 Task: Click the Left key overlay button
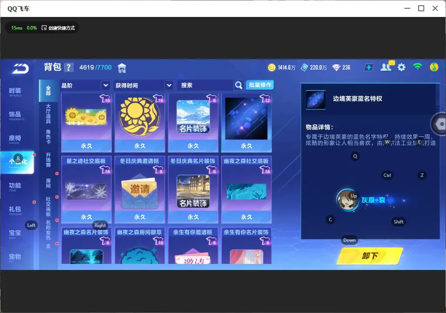(x=31, y=225)
